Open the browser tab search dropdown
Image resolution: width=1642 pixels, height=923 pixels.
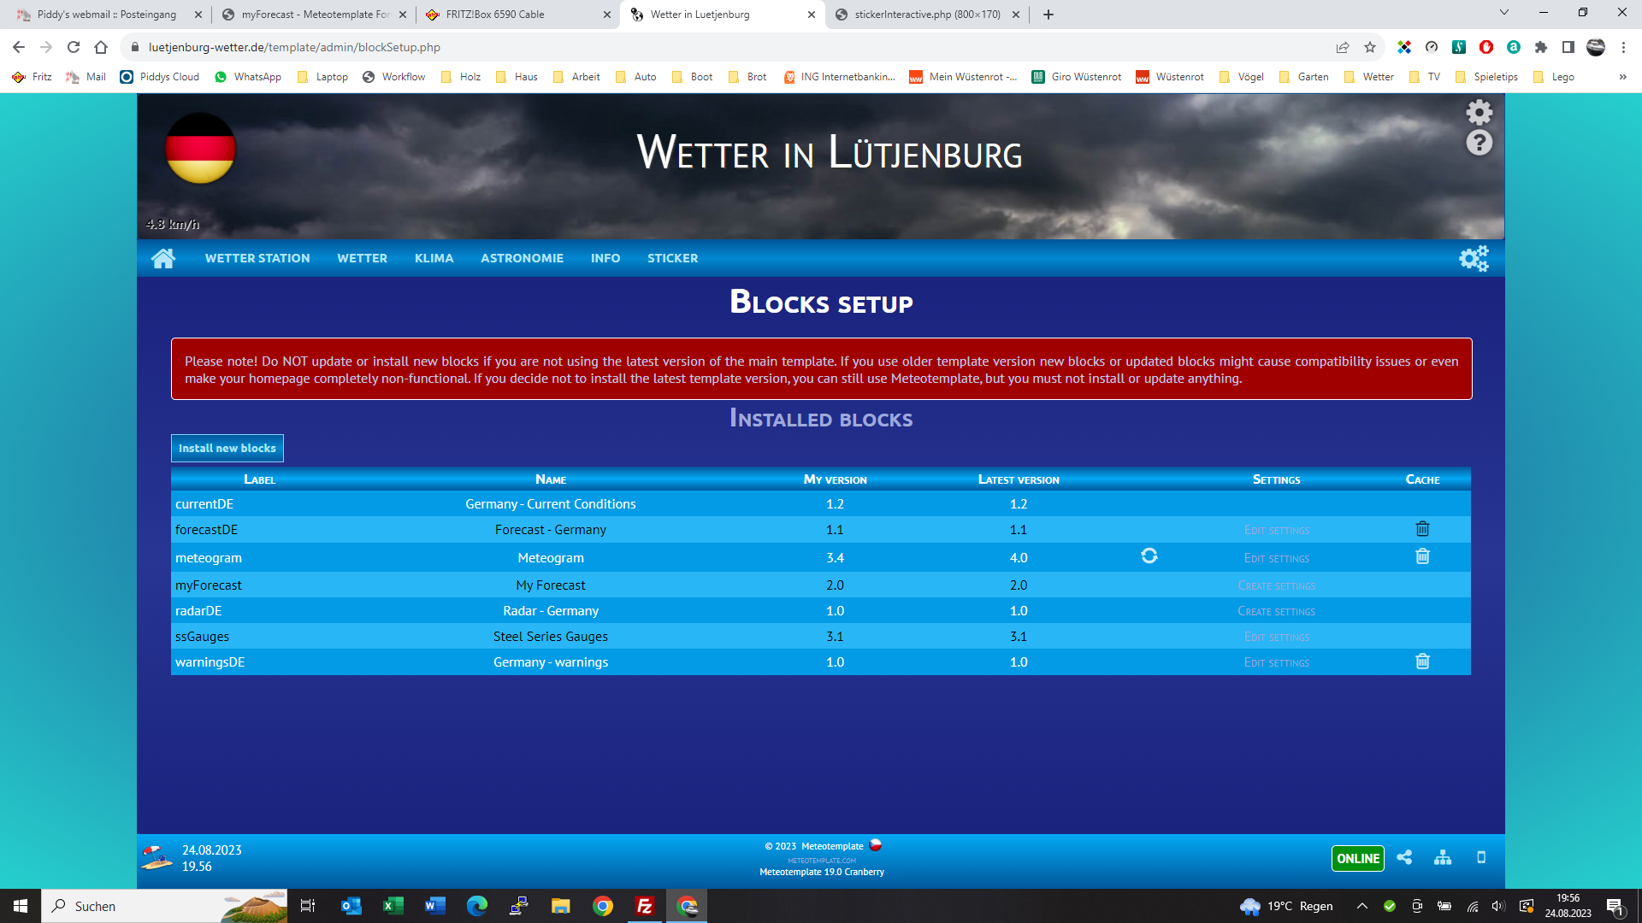1503,14
